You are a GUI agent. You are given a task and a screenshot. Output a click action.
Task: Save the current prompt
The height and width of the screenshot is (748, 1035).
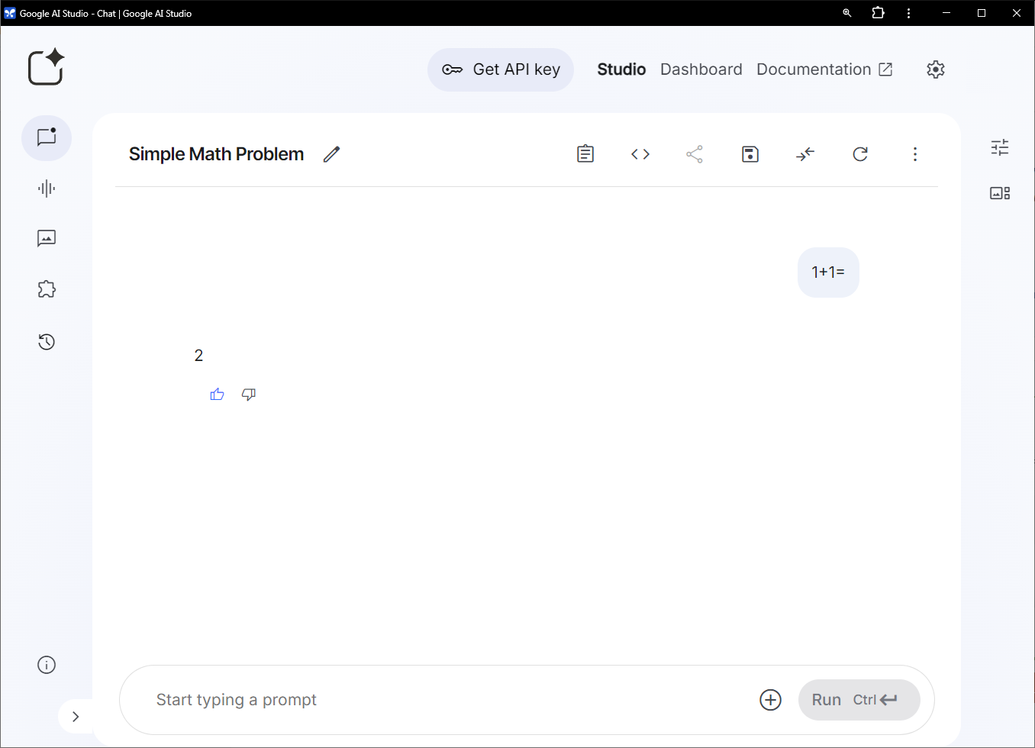click(x=750, y=153)
